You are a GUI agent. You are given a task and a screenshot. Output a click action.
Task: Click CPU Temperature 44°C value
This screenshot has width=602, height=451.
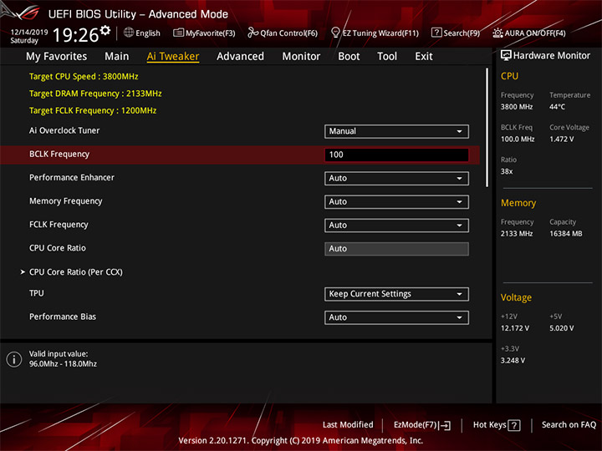pos(557,107)
